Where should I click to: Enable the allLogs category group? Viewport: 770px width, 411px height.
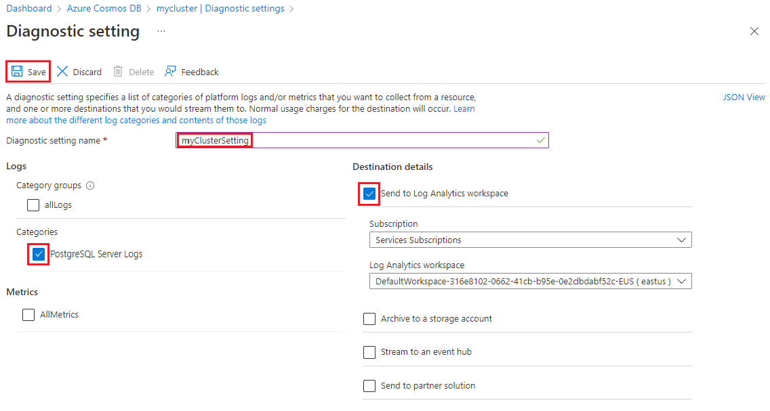pyautogui.click(x=33, y=204)
